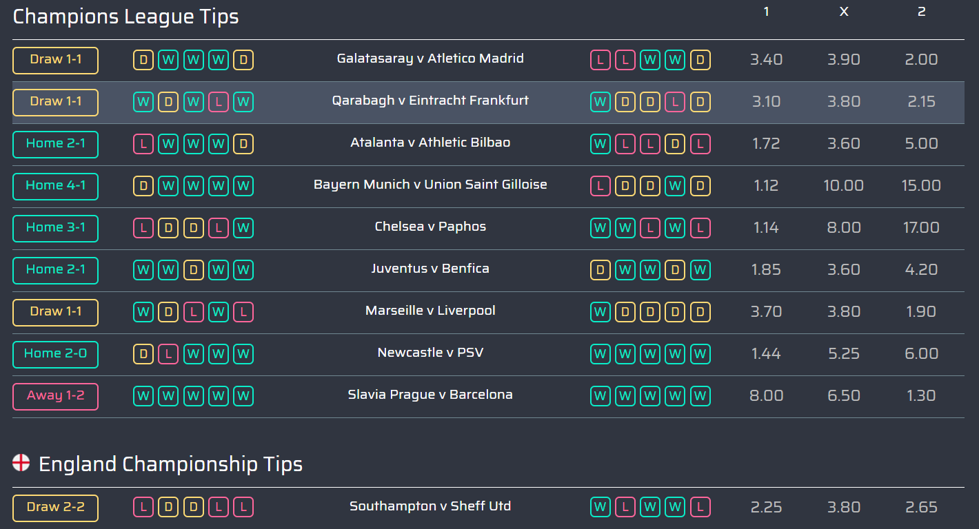Open the Home 4-1 tip for Bayern Munich
The image size is (979, 529).
(56, 186)
